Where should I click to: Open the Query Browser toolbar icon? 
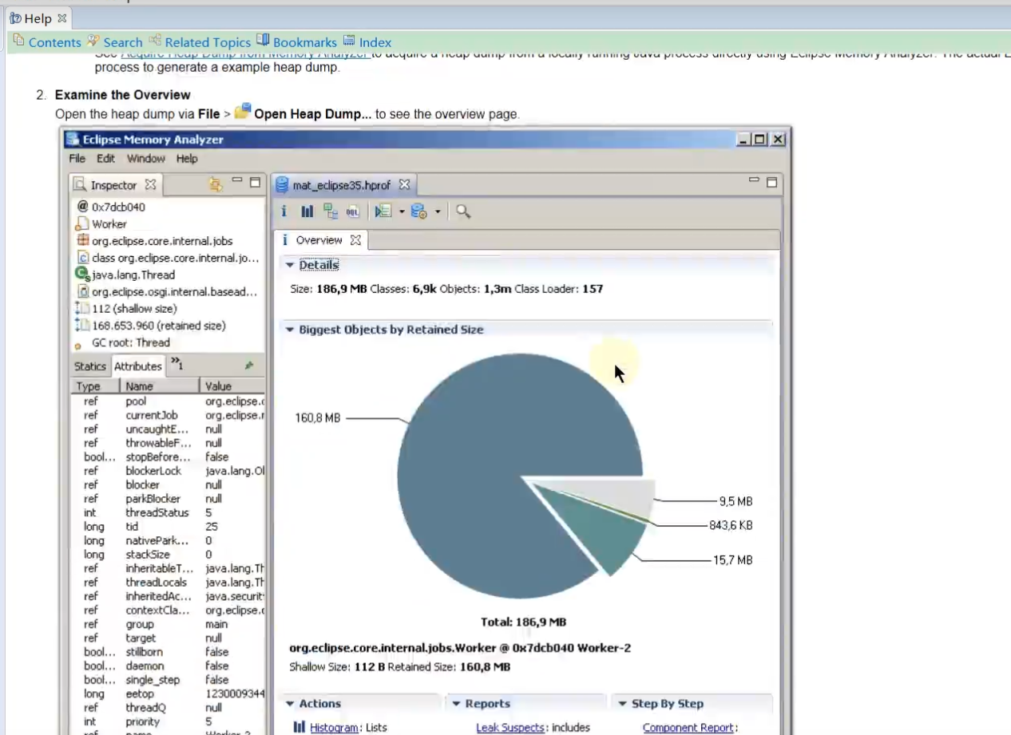coord(418,211)
